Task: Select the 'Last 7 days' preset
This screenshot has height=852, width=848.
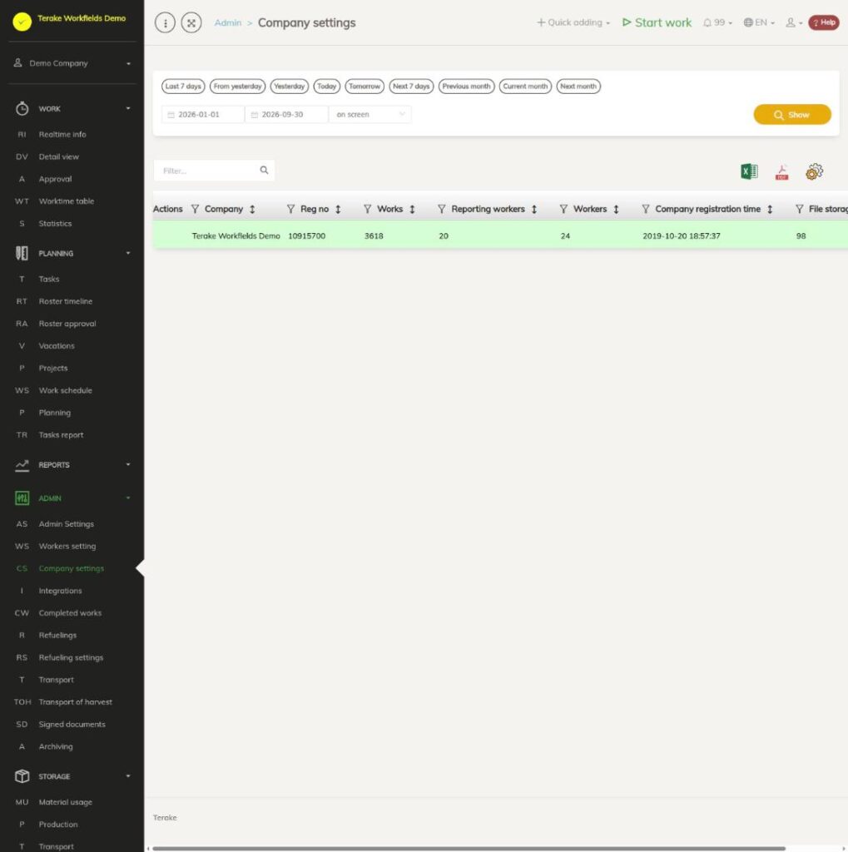Action: coord(183,87)
